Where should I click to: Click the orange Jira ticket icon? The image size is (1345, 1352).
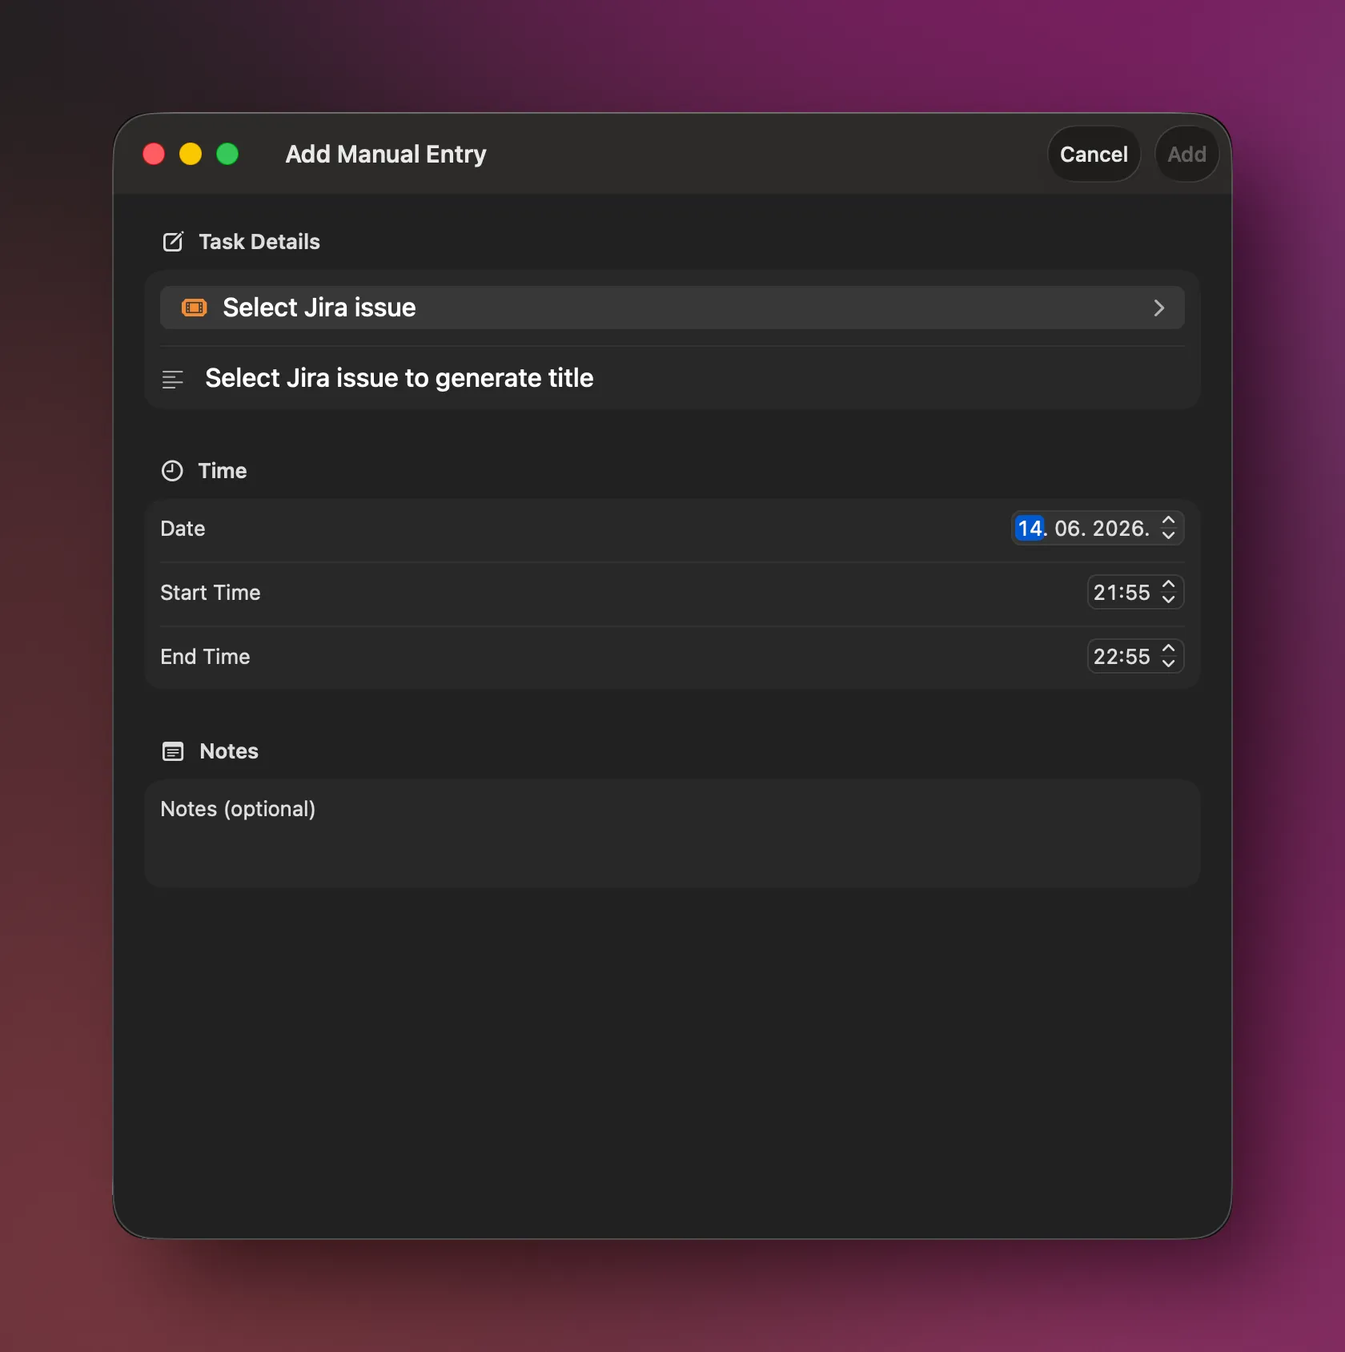194,308
